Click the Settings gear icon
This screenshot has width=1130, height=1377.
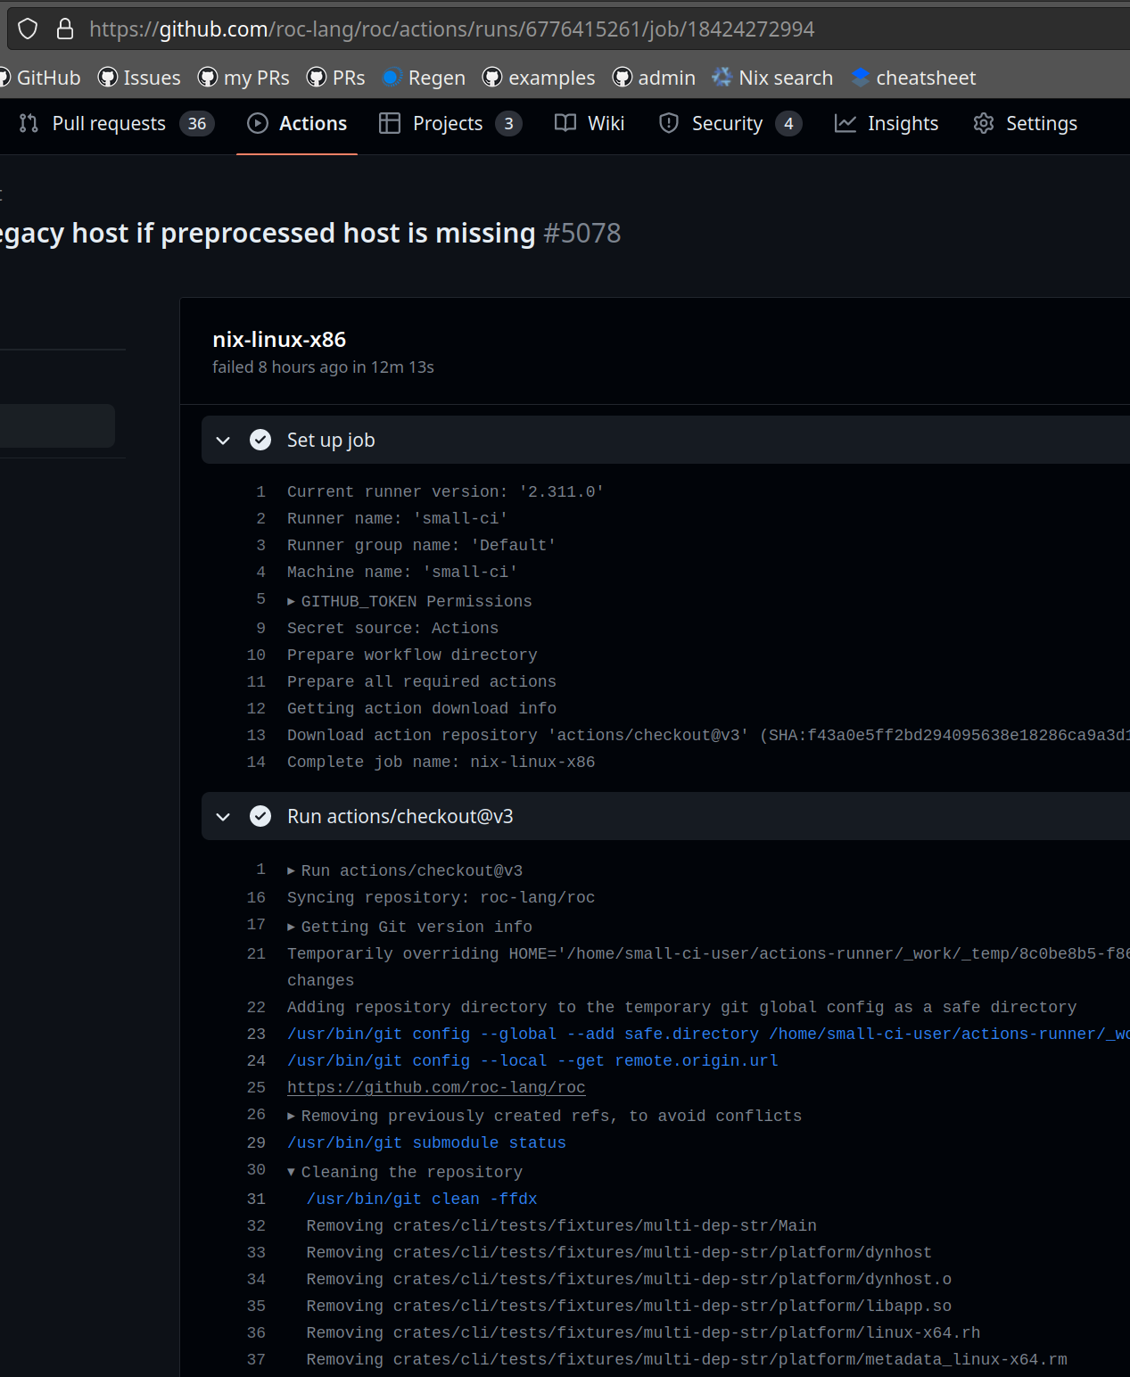pos(984,123)
